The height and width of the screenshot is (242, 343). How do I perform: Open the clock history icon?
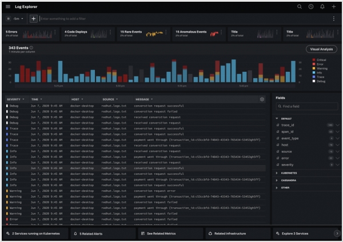tap(310, 6)
